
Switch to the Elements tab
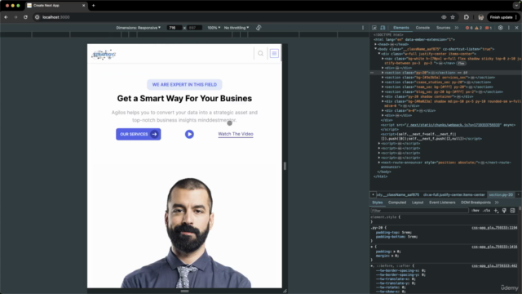point(400,28)
